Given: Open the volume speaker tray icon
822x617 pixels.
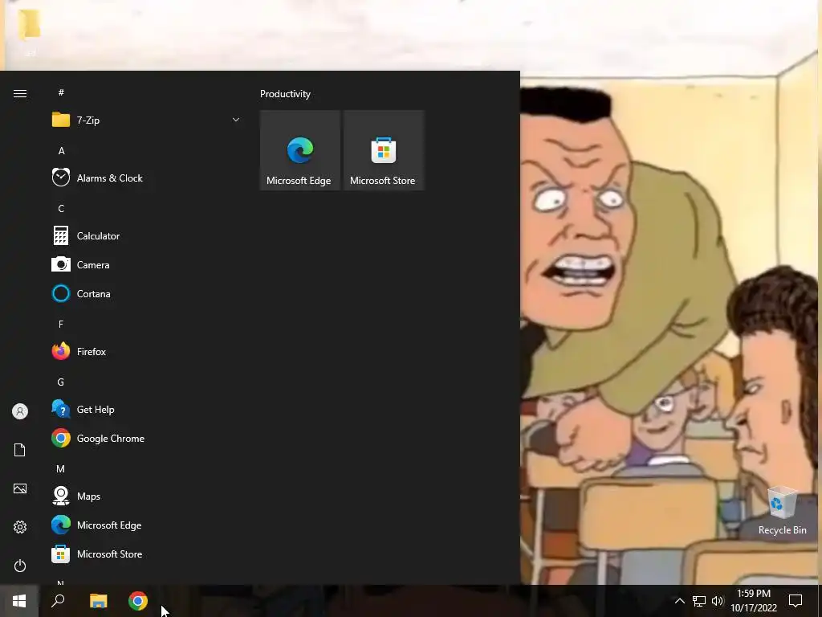Looking at the screenshot, I should click(x=718, y=601).
